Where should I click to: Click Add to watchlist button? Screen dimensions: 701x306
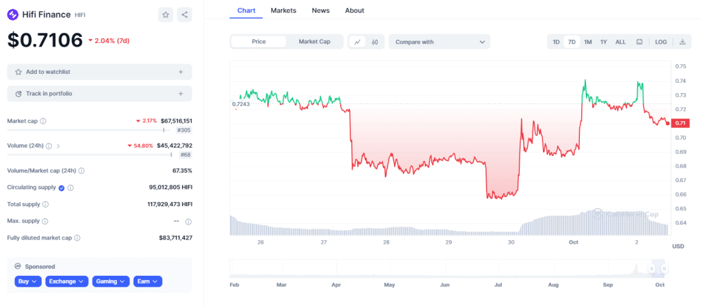pyautogui.click(x=100, y=72)
